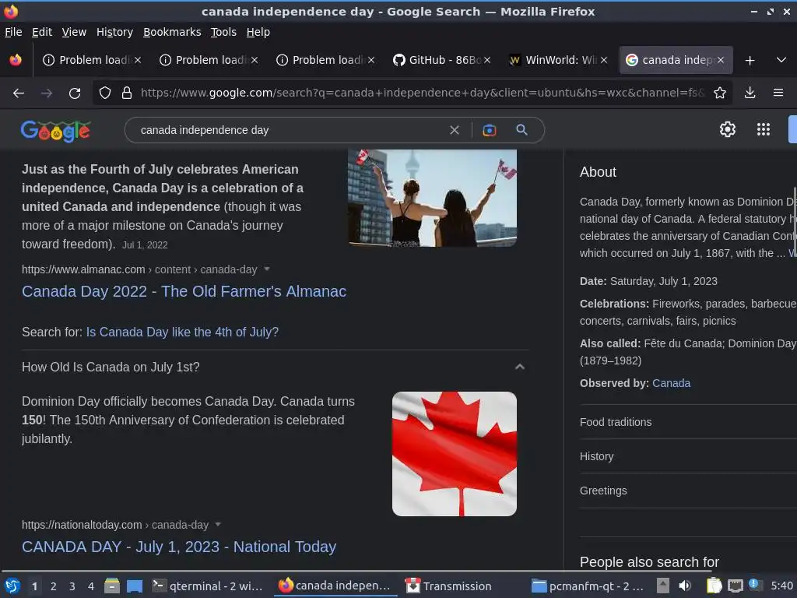The width and height of the screenshot is (797, 598).
Task: Open CANADA DAY July 1, 2023 National Today
Action: [x=179, y=547]
